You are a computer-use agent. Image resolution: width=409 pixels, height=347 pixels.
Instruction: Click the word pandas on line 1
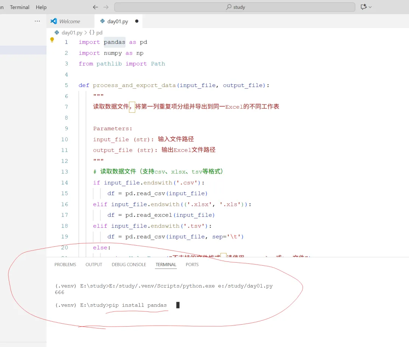click(114, 42)
